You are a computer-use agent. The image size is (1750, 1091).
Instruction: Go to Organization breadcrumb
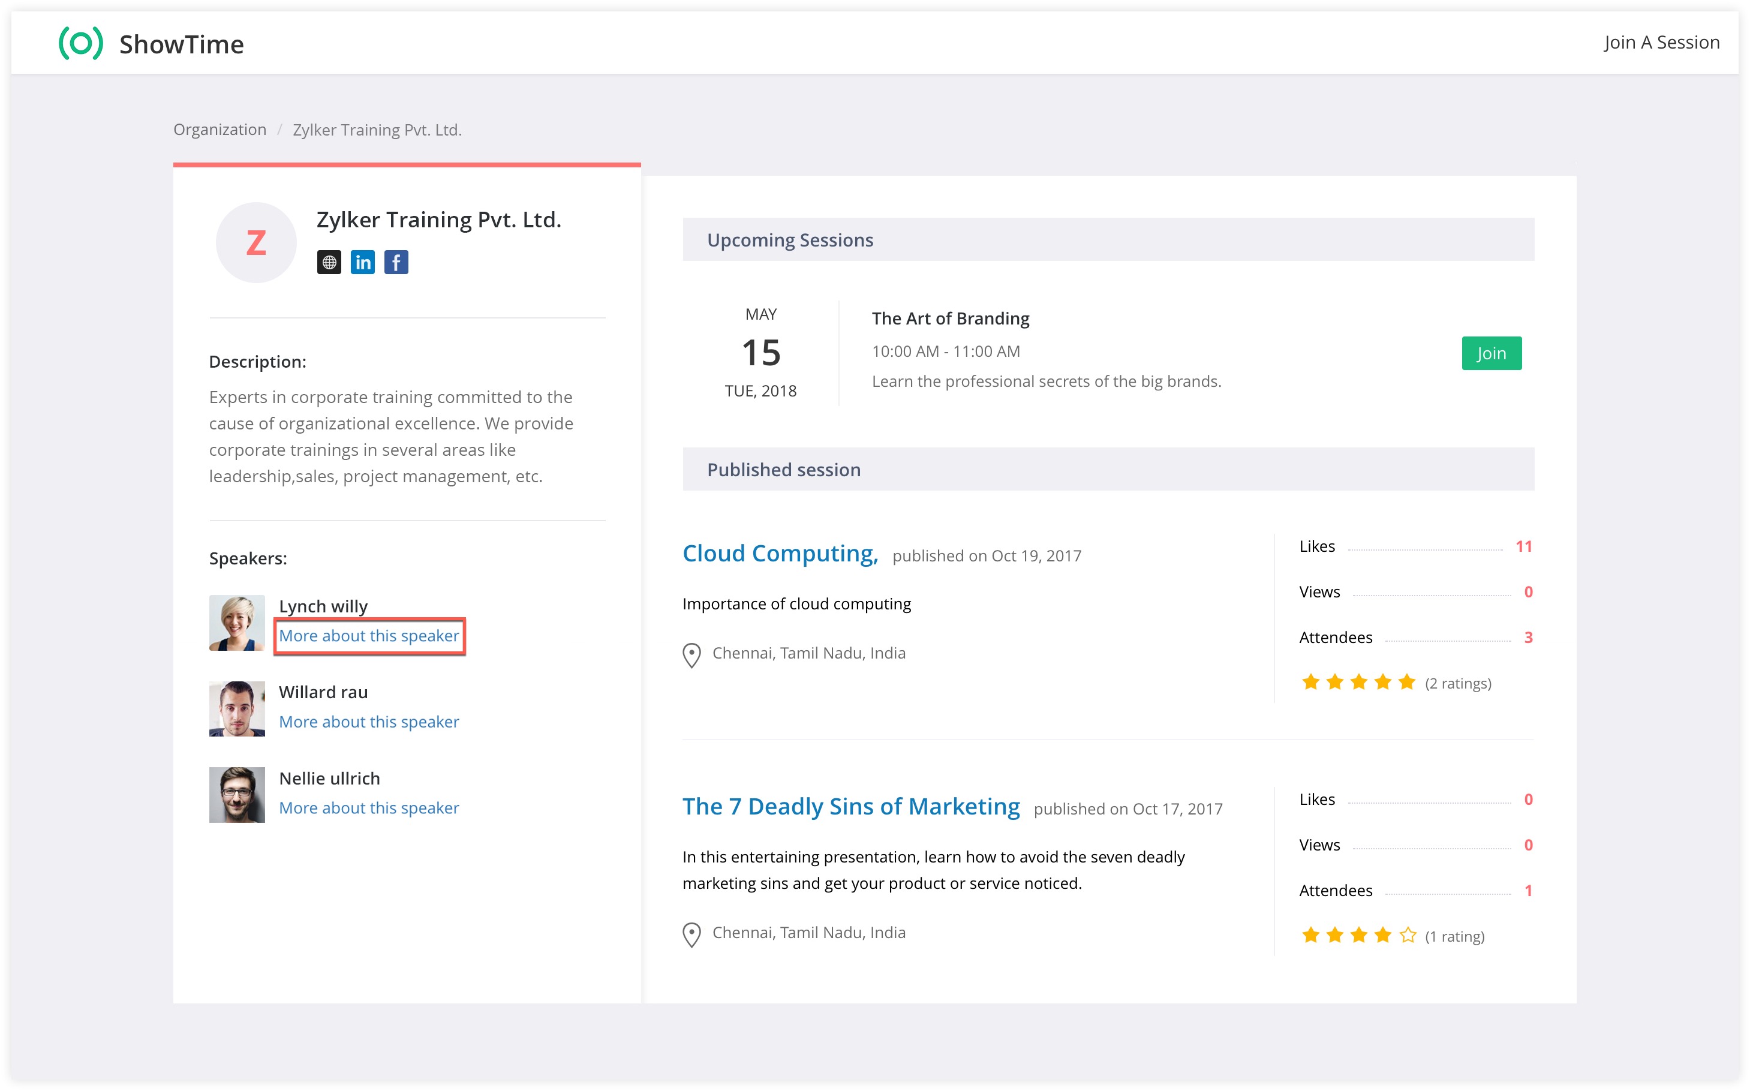click(x=219, y=130)
